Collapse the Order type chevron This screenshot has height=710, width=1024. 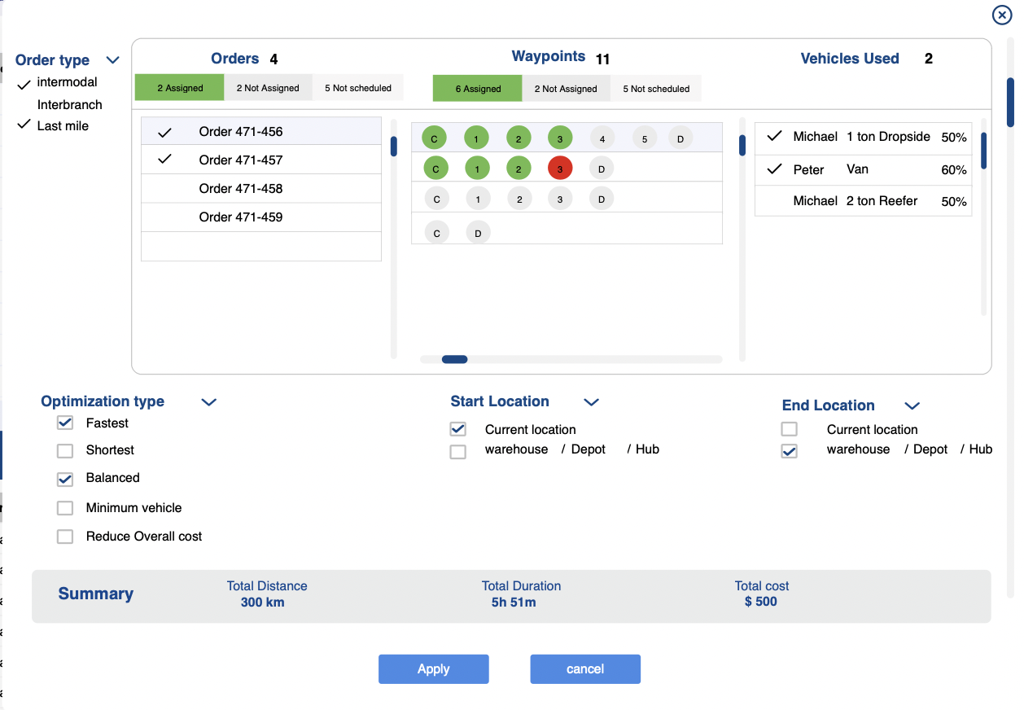[x=113, y=60]
